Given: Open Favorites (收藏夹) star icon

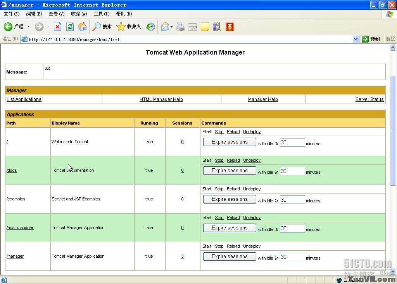Looking at the screenshot, I should click(x=121, y=27).
